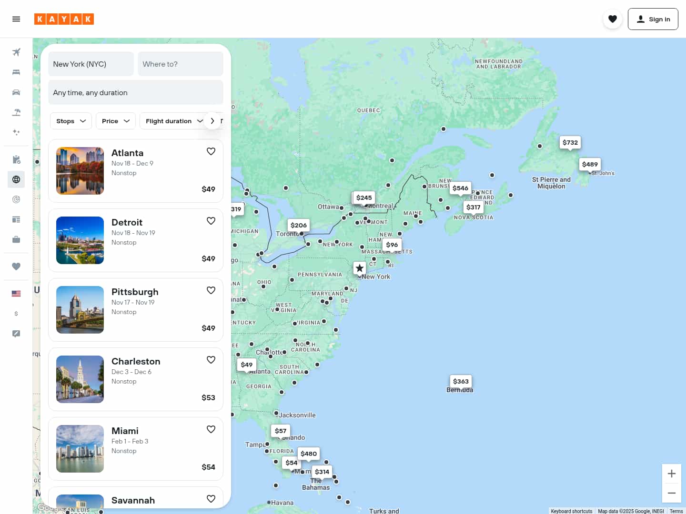This screenshot has width=686, height=514.
Task: Open the Flights section airplane icon
Action: (x=16, y=52)
